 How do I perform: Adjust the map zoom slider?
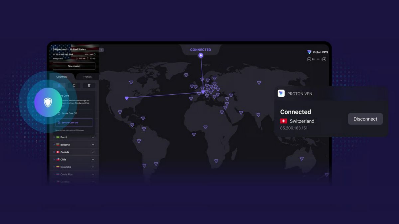(x=317, y=59)
